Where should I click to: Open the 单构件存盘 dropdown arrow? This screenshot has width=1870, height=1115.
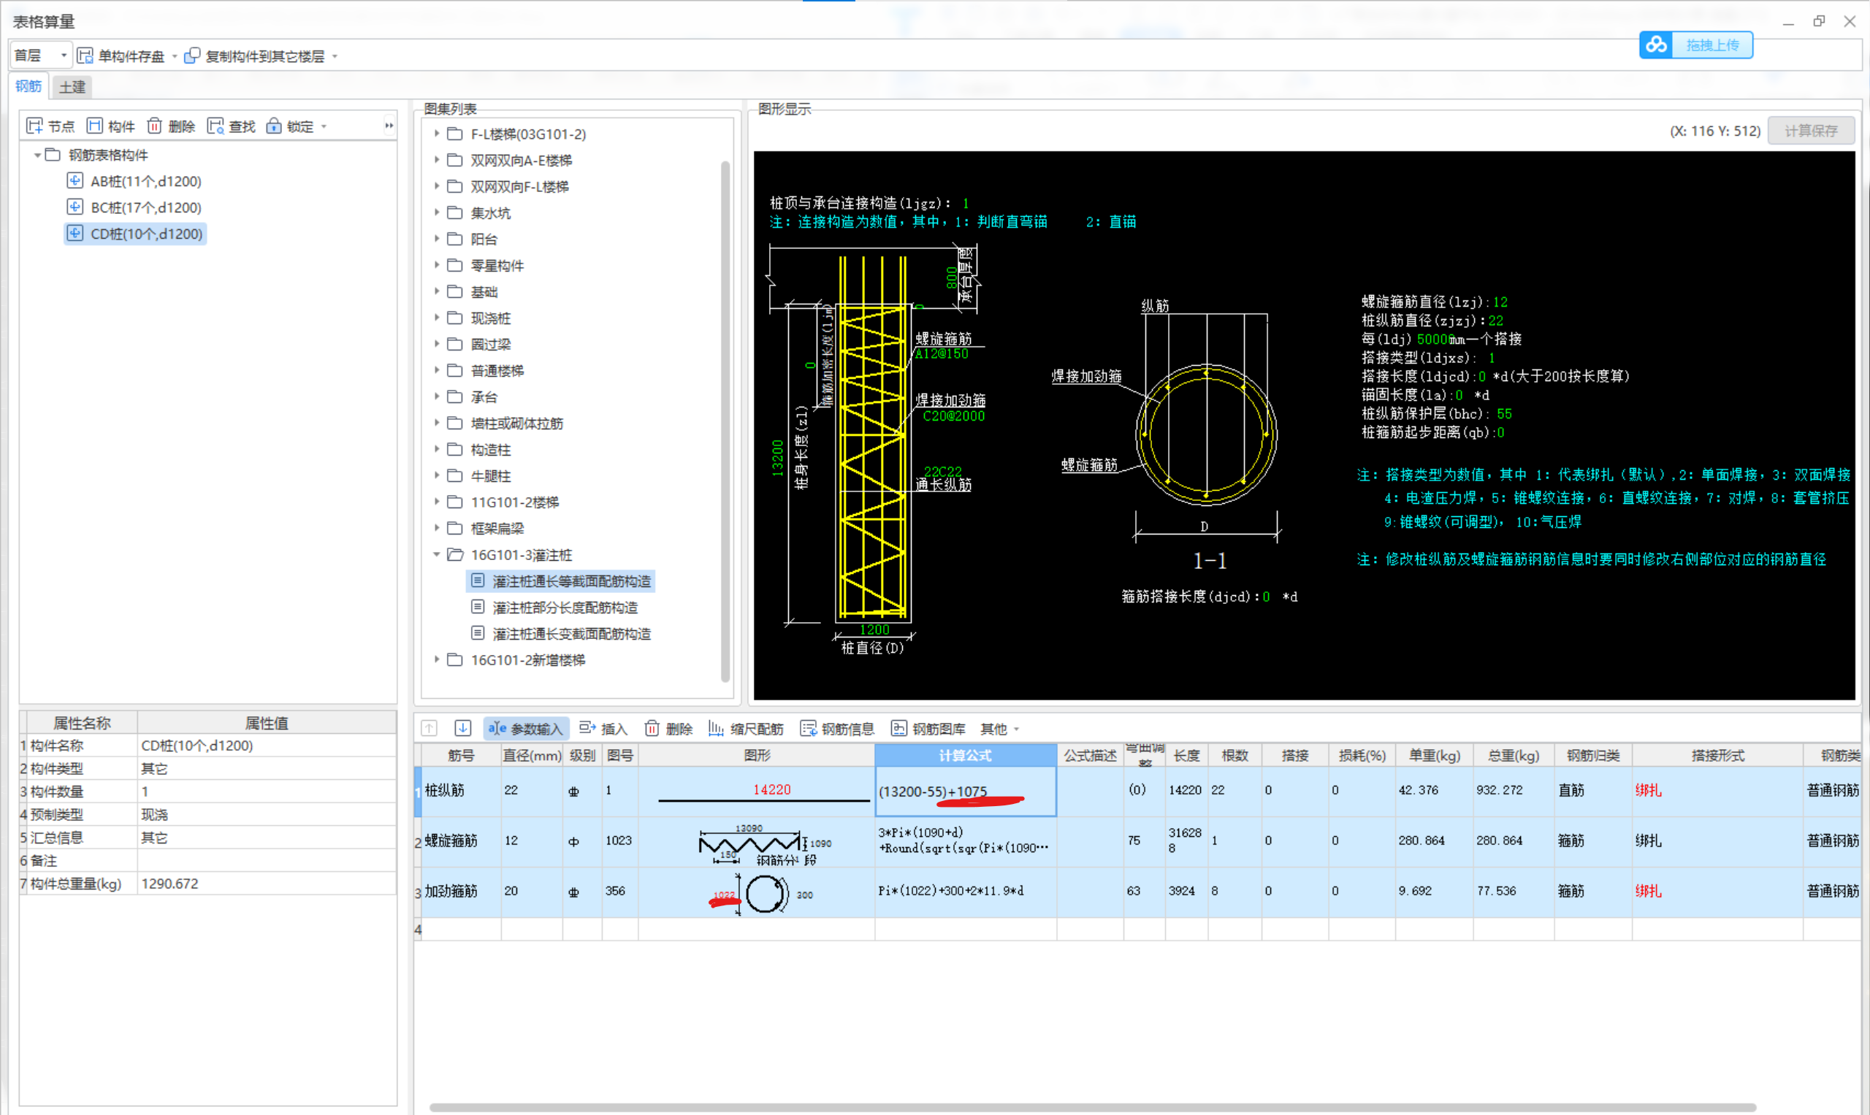coord(175,56)
